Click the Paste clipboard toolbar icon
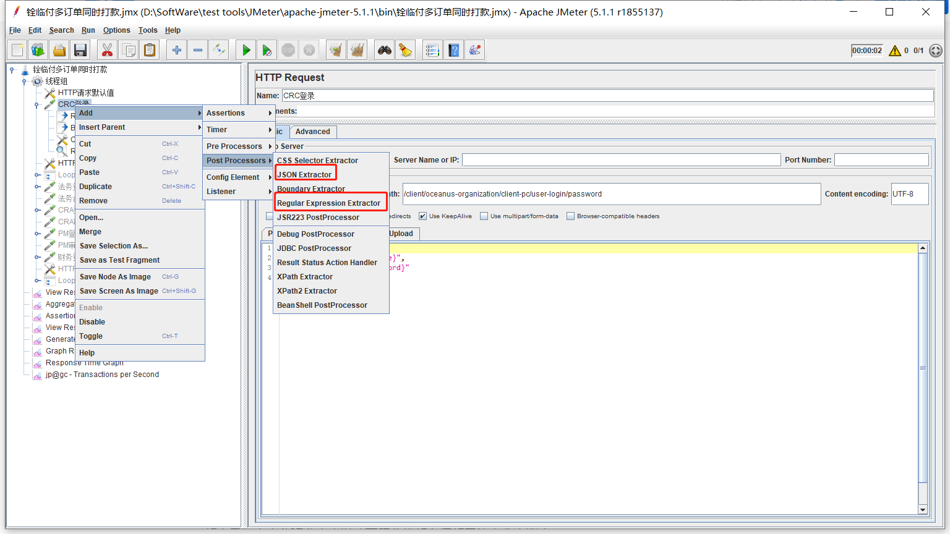 coord(150,50)
